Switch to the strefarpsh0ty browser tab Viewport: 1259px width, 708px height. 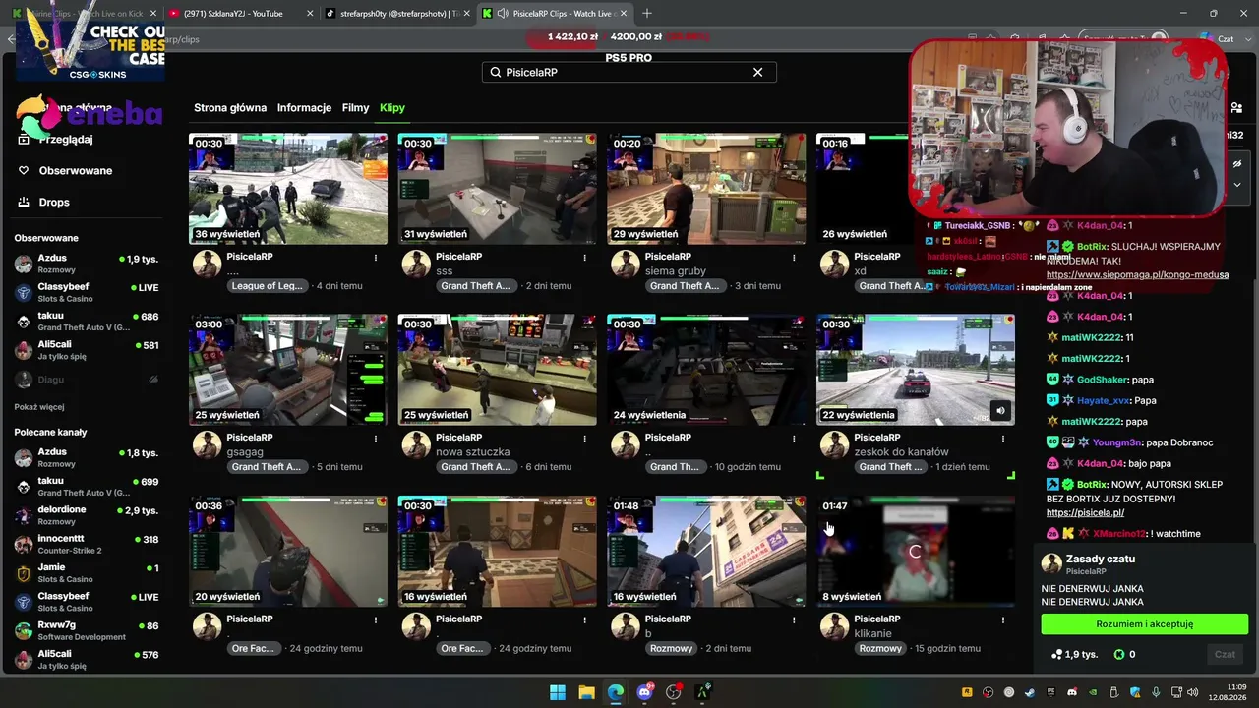(396, 13)
